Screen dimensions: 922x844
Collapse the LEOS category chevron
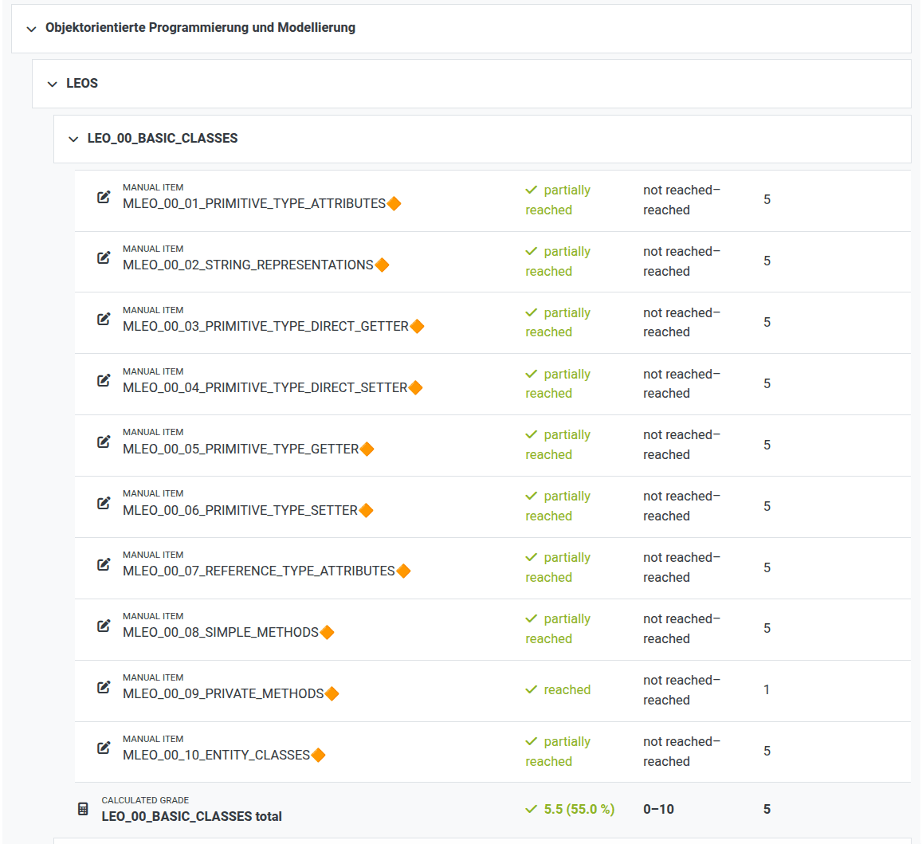point(53,84)
